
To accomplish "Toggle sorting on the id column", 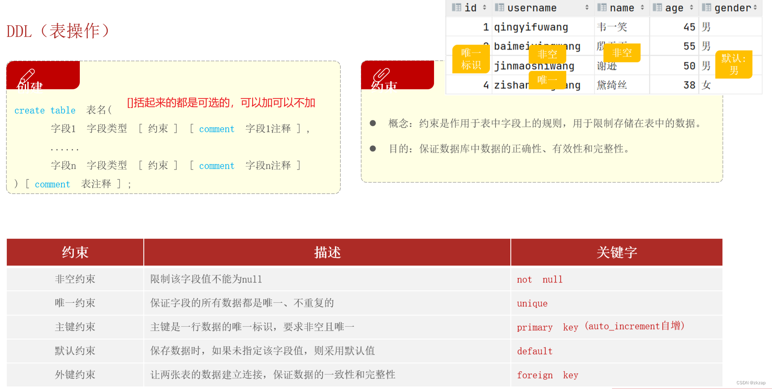I will click(x=485, y=7).
